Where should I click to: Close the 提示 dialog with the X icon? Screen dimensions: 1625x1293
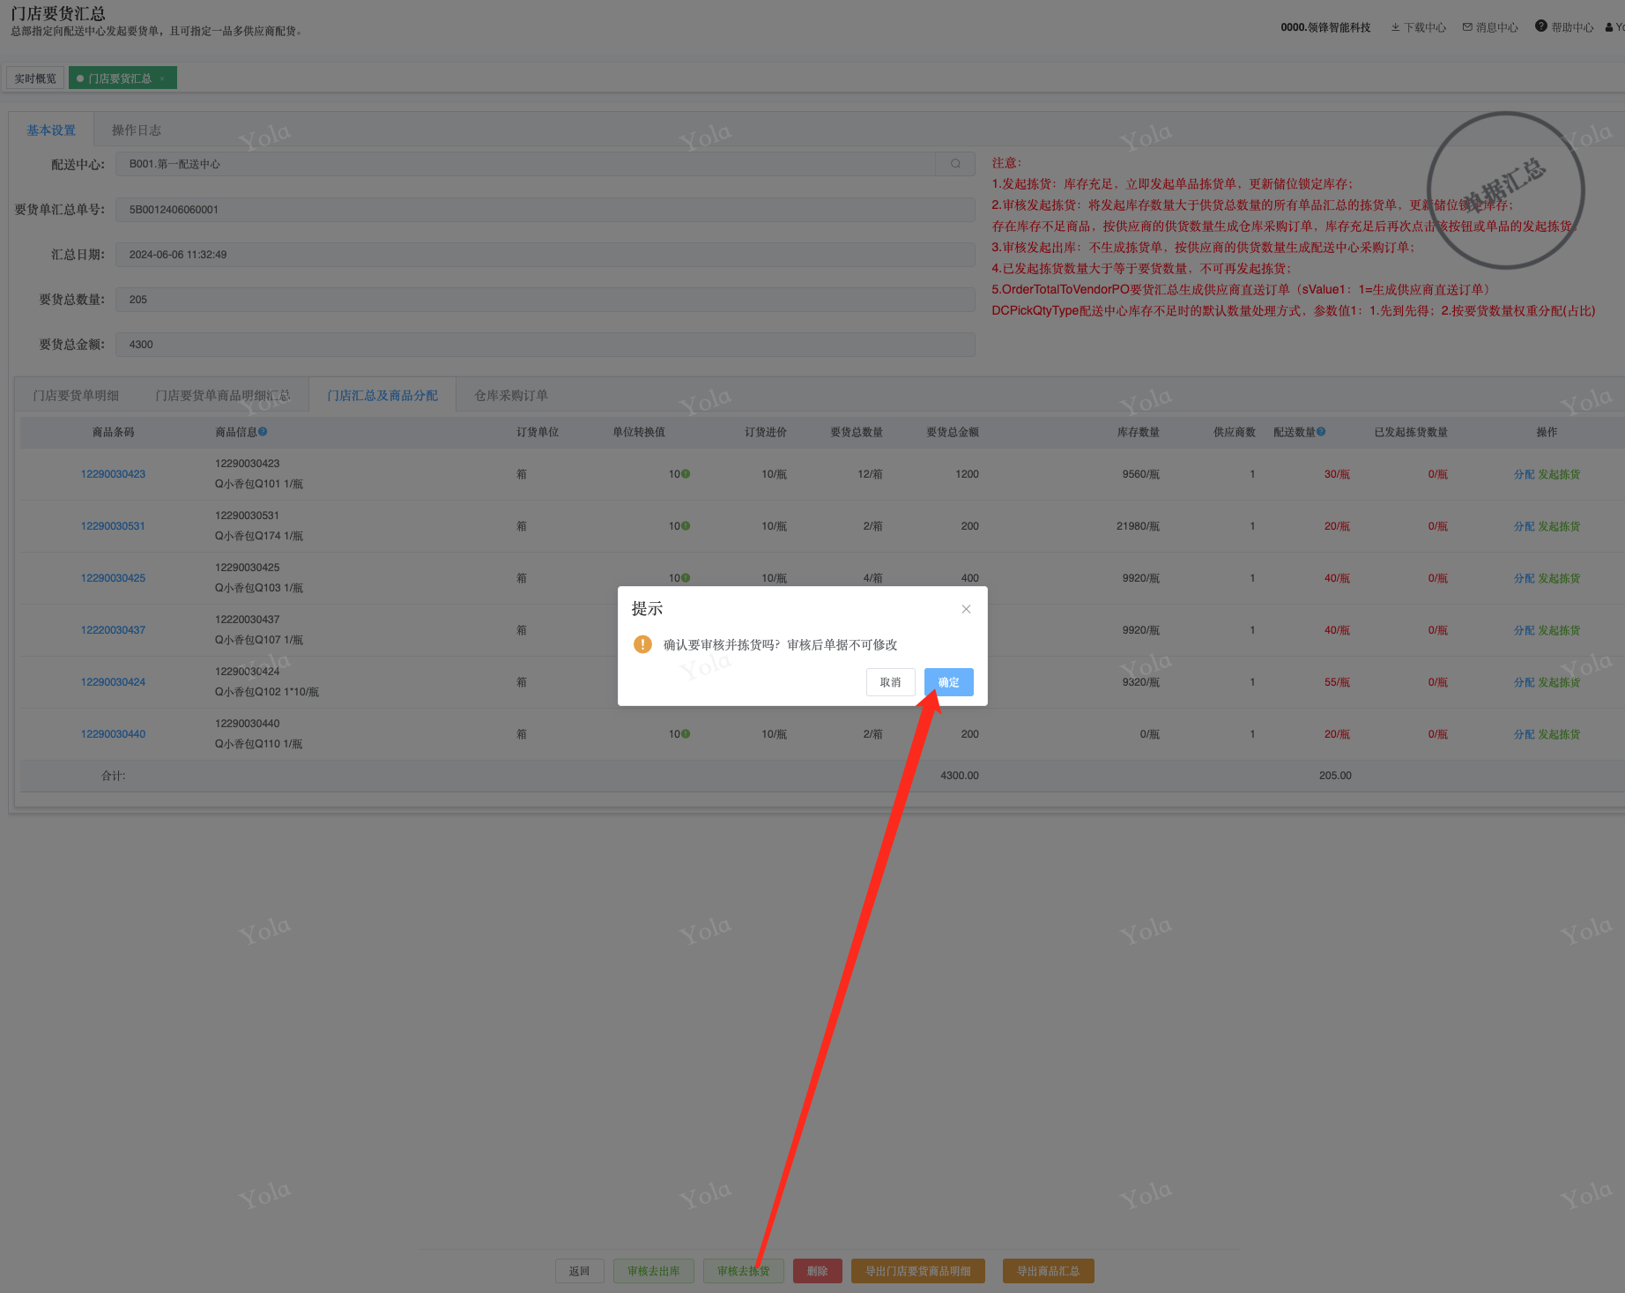pos(966,609)
